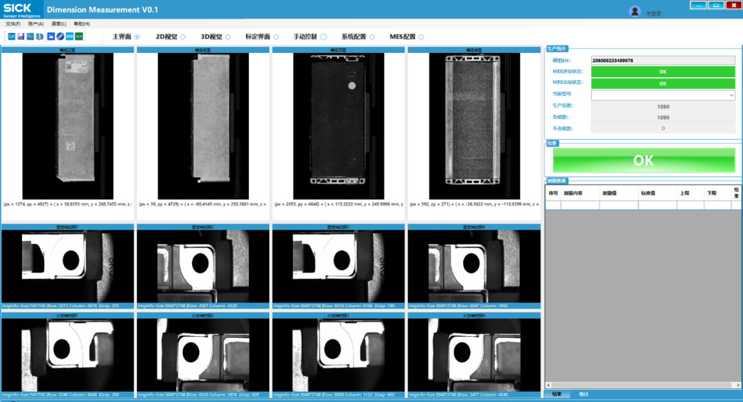Click the 固定端相机1 camera image

[x=67, y=266]
